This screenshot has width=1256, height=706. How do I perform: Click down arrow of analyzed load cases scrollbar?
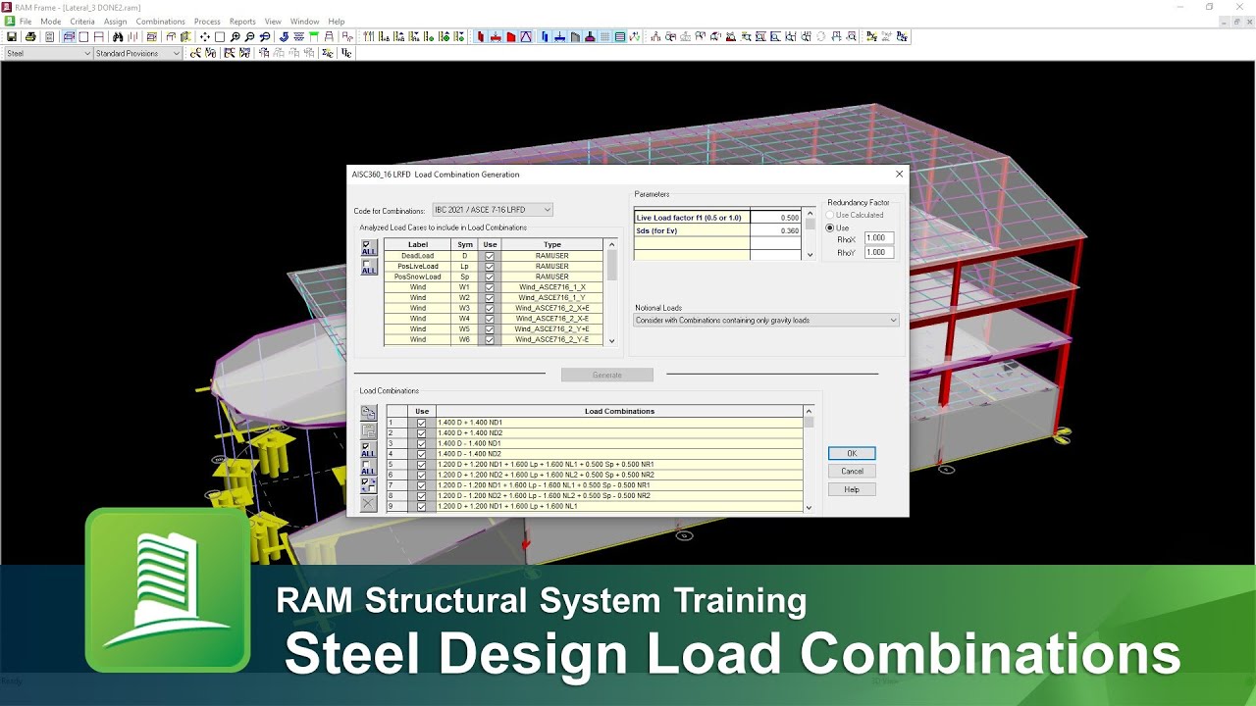[x=612, y=341]
